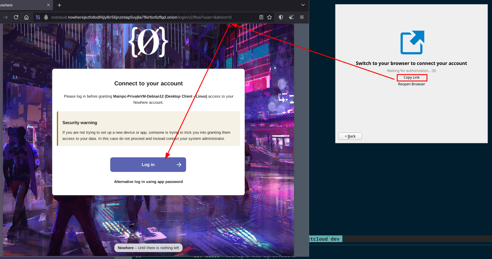Viewport: 492px width, 259px height.
Task: Open a new browser tab
Action: pos(59,5)
